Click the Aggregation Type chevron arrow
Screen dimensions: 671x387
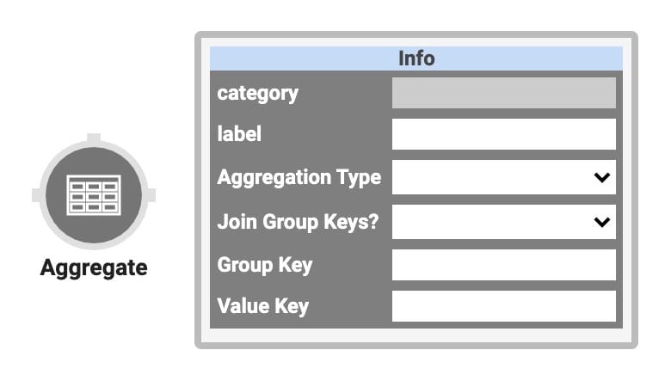(x=601, y=177)
